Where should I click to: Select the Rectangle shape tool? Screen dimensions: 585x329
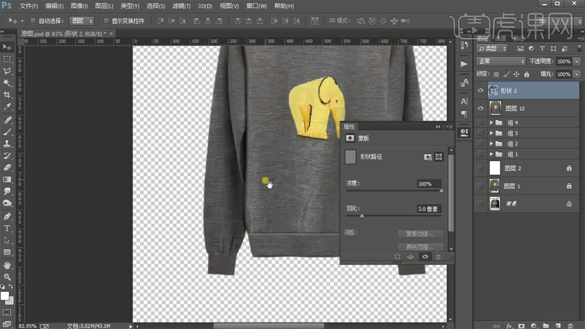point(6,252)
